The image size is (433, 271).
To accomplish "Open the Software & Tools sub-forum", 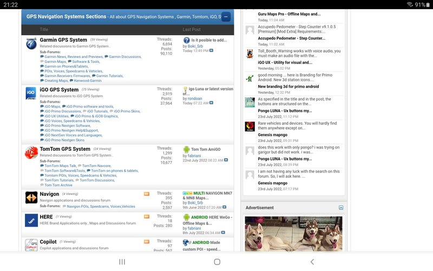I will pyautogui.click(x=86, y=62).
